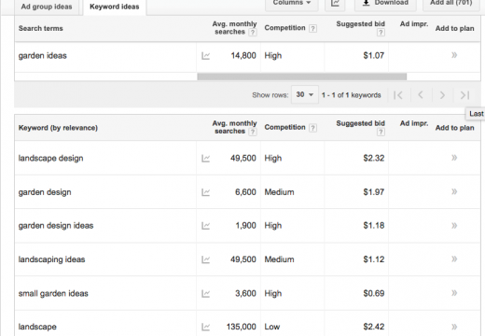Open help for Search terms Avg. monthly searches
Viewport: 485px width, 336px height.
point(253,33)
